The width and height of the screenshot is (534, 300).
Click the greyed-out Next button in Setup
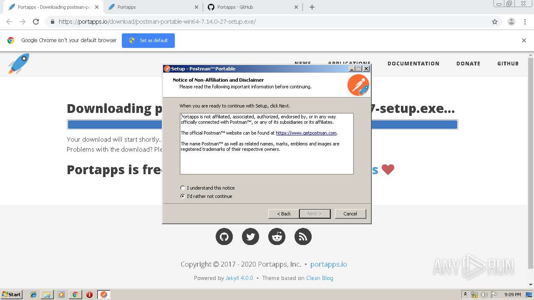click(x=315, y=214)
